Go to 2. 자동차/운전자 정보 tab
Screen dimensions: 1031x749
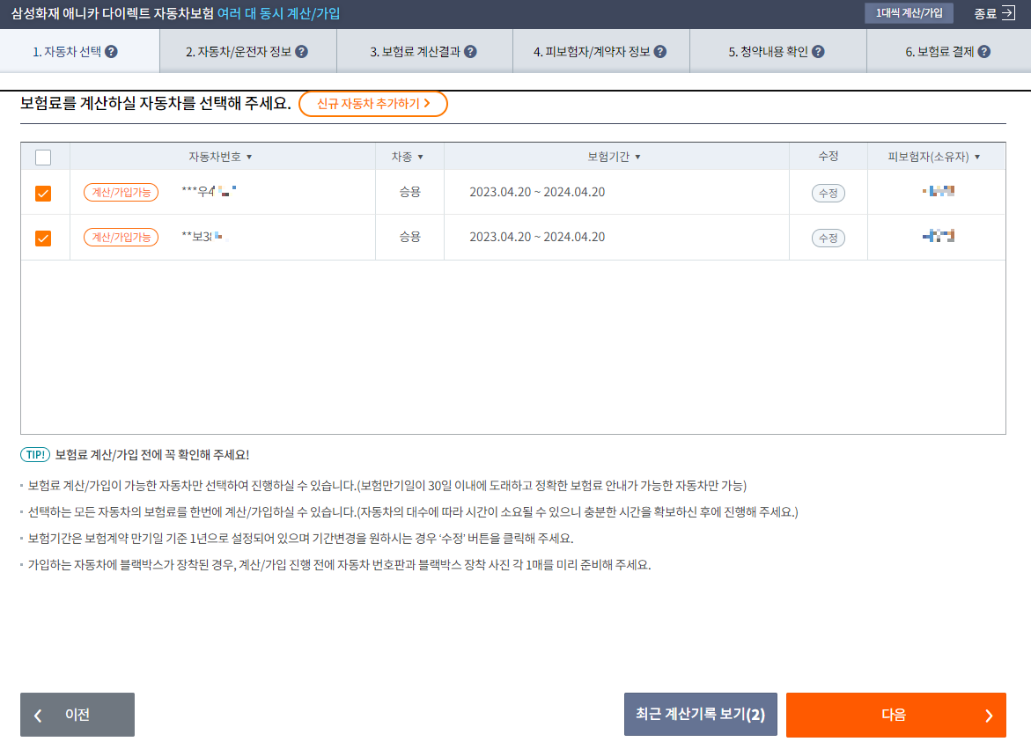coord(248,51)
